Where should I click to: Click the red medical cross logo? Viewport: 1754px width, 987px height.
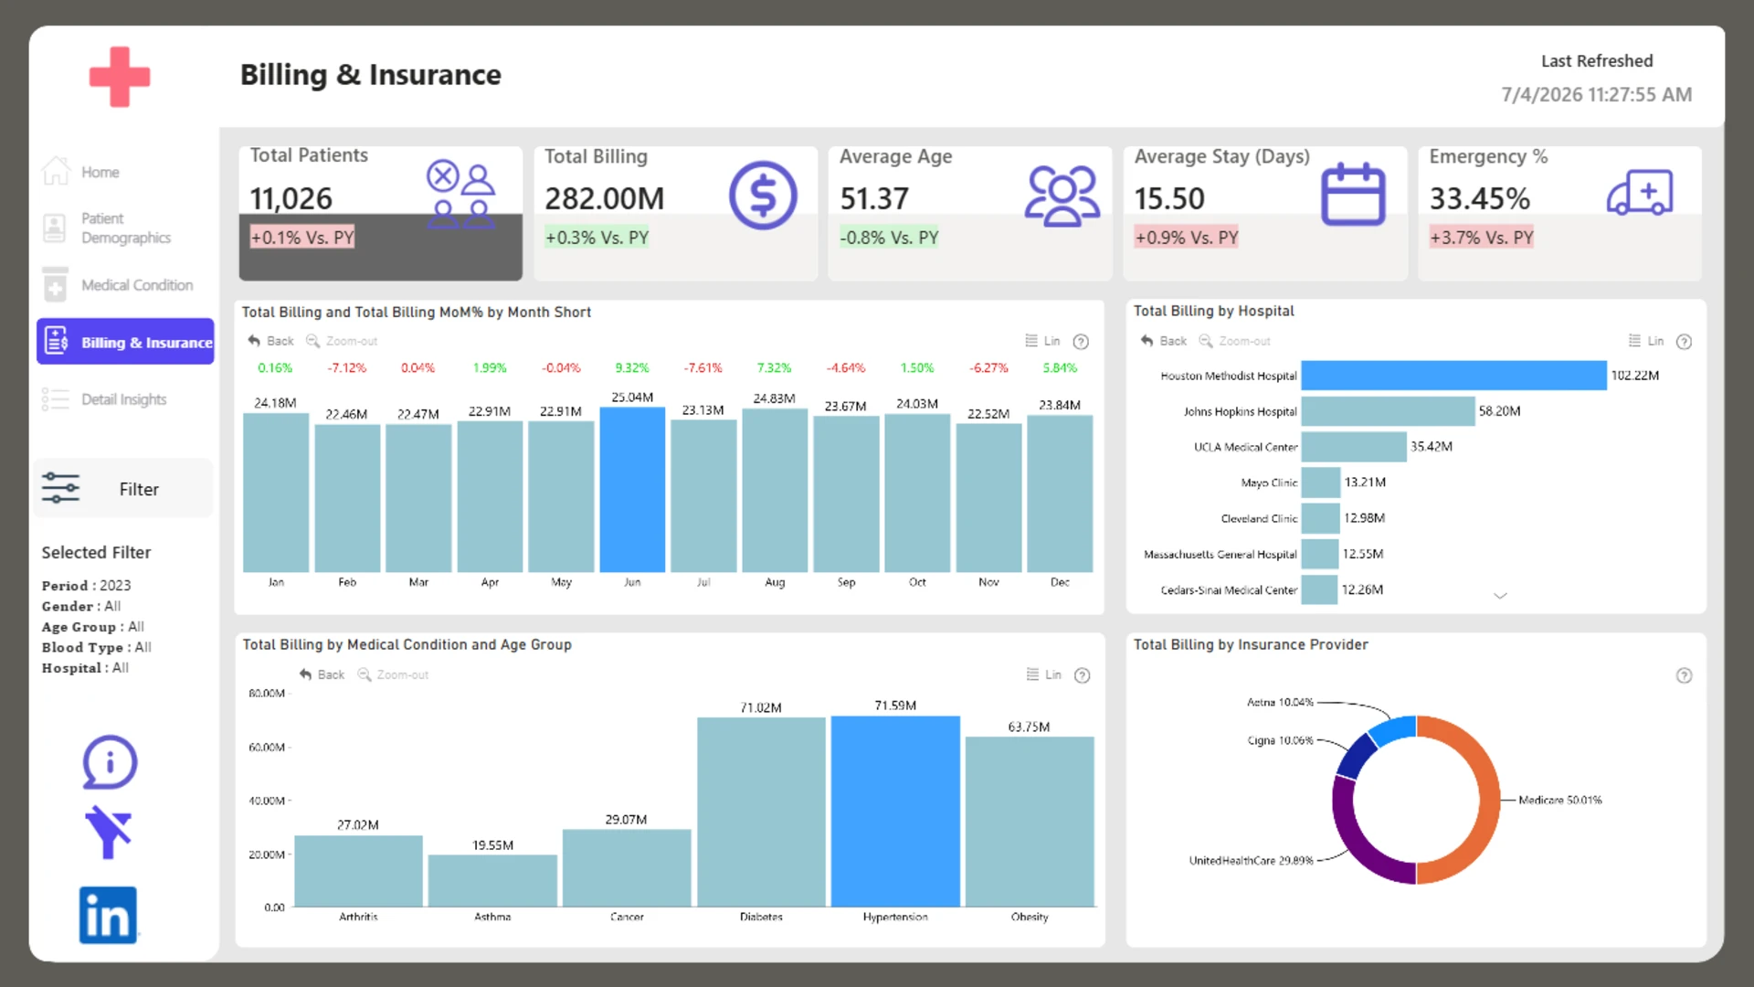tap(120, 77)
